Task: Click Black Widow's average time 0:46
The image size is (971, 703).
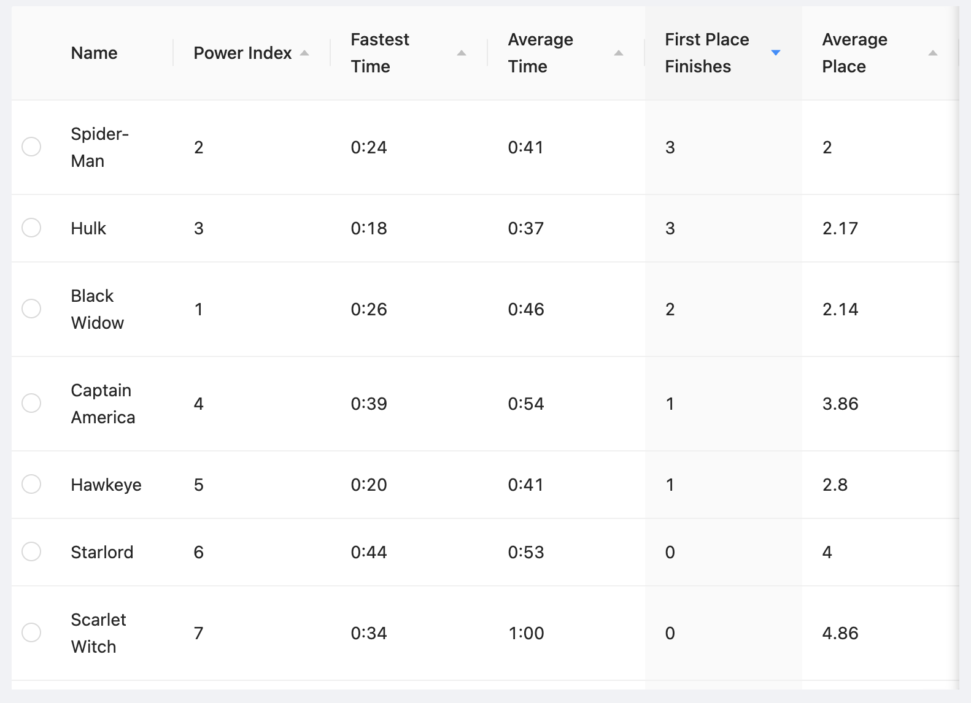Action: [x=526, y=309]
